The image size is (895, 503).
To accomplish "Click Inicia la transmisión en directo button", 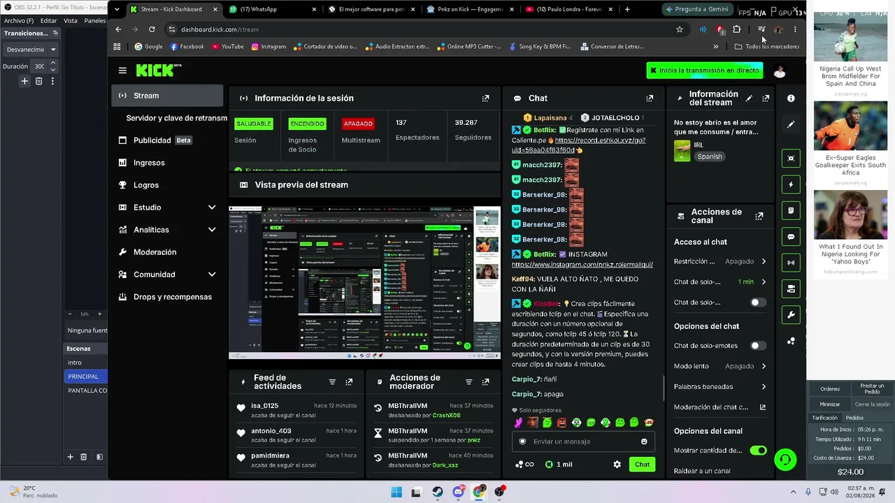I will pyautogui.click(x=705, y=71).
